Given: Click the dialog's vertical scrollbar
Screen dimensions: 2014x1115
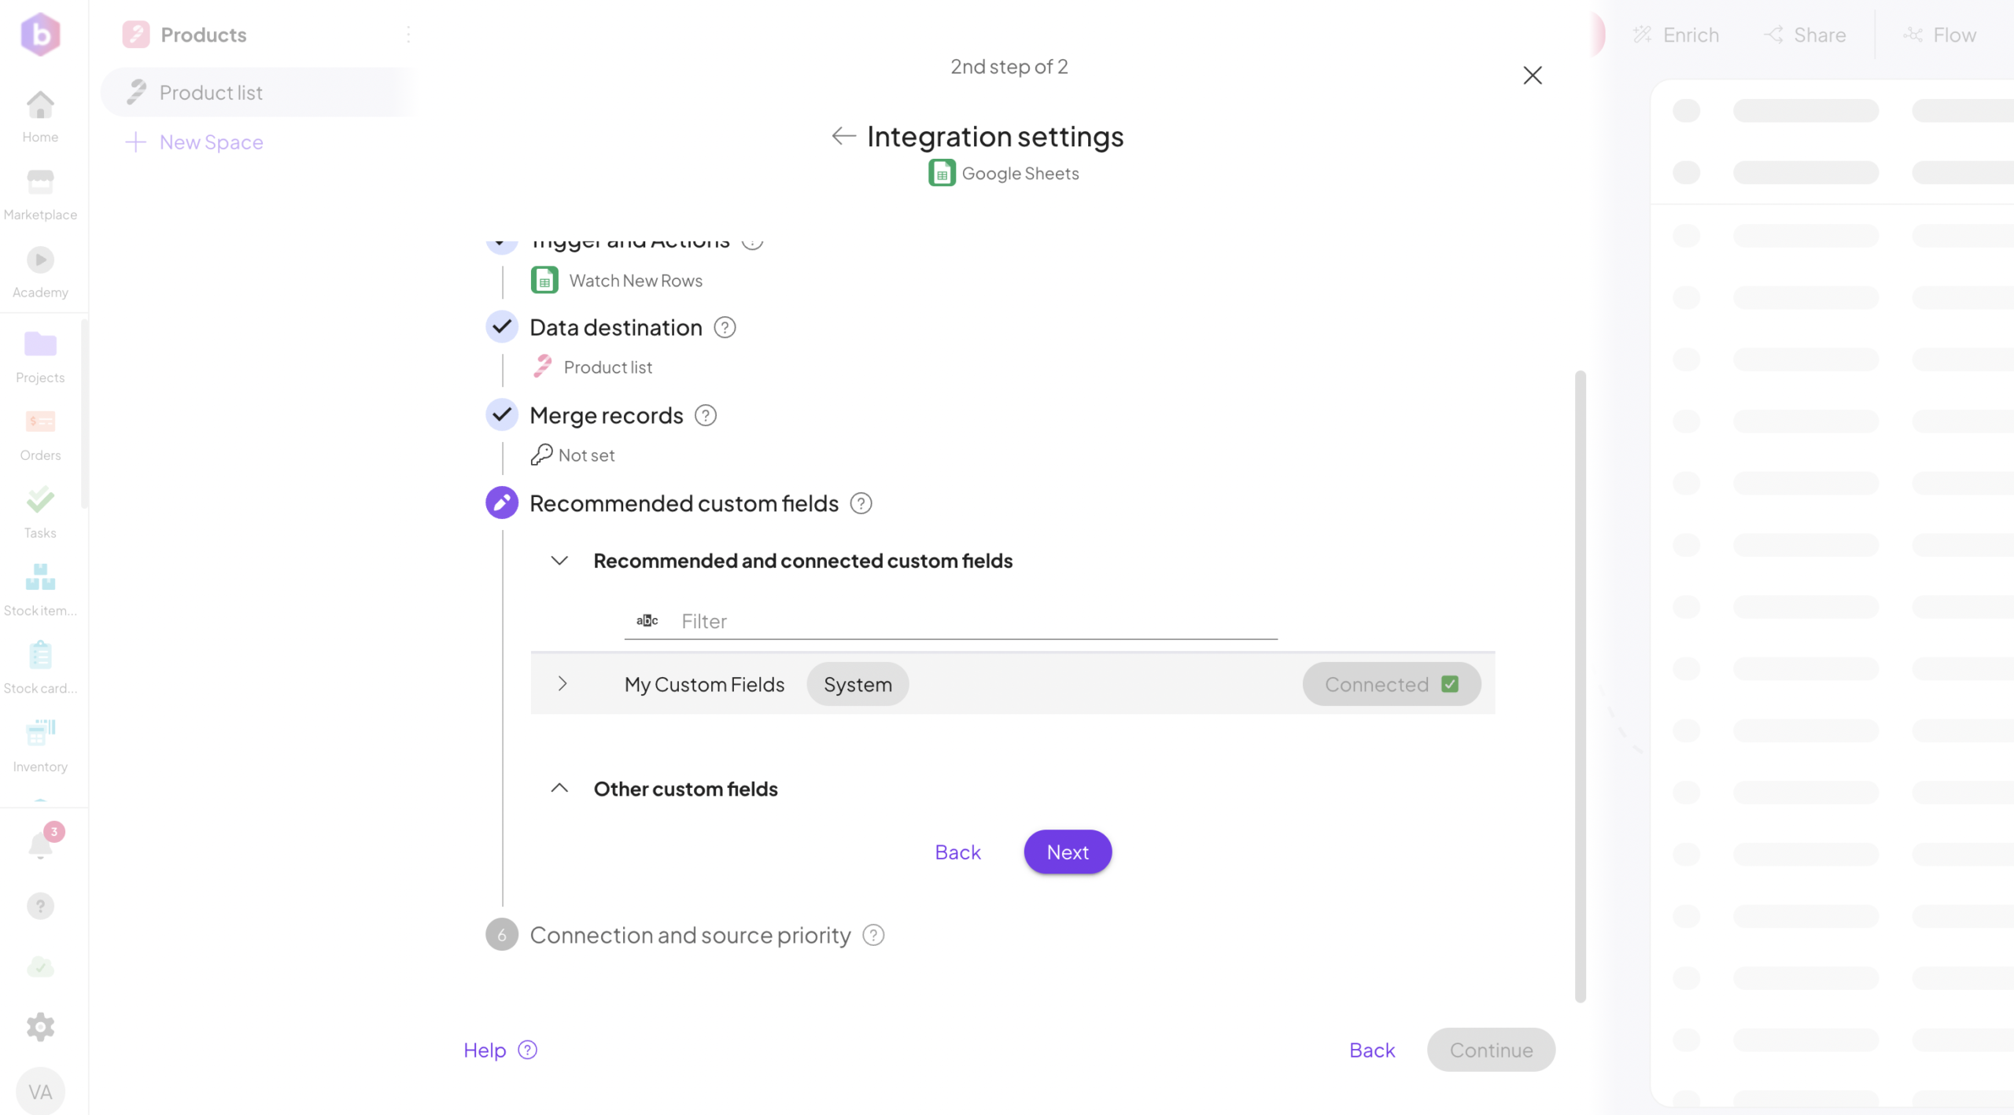Looking at the screenshot, I should (1580, 684).
